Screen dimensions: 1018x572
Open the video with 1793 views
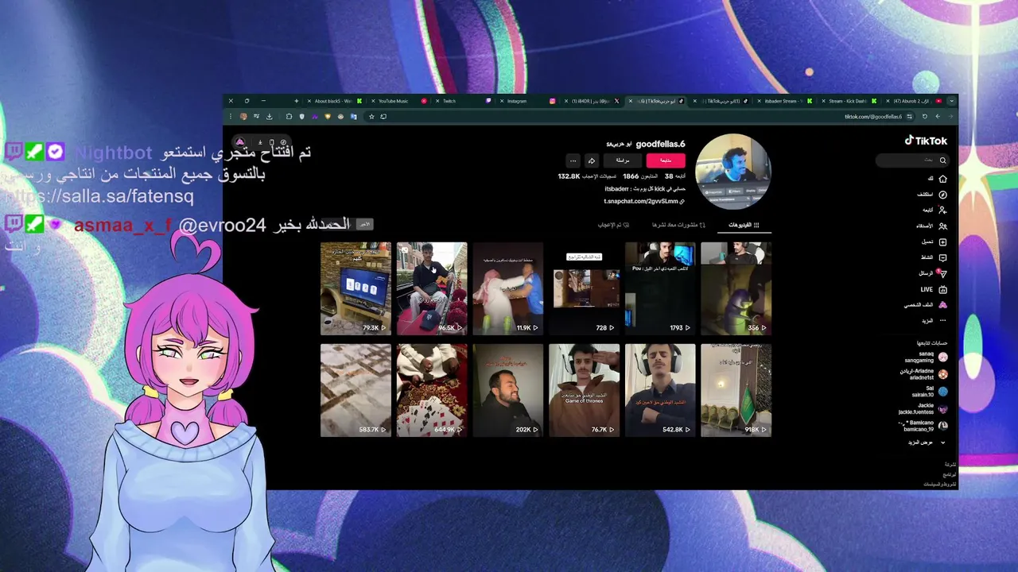point(660,288)
